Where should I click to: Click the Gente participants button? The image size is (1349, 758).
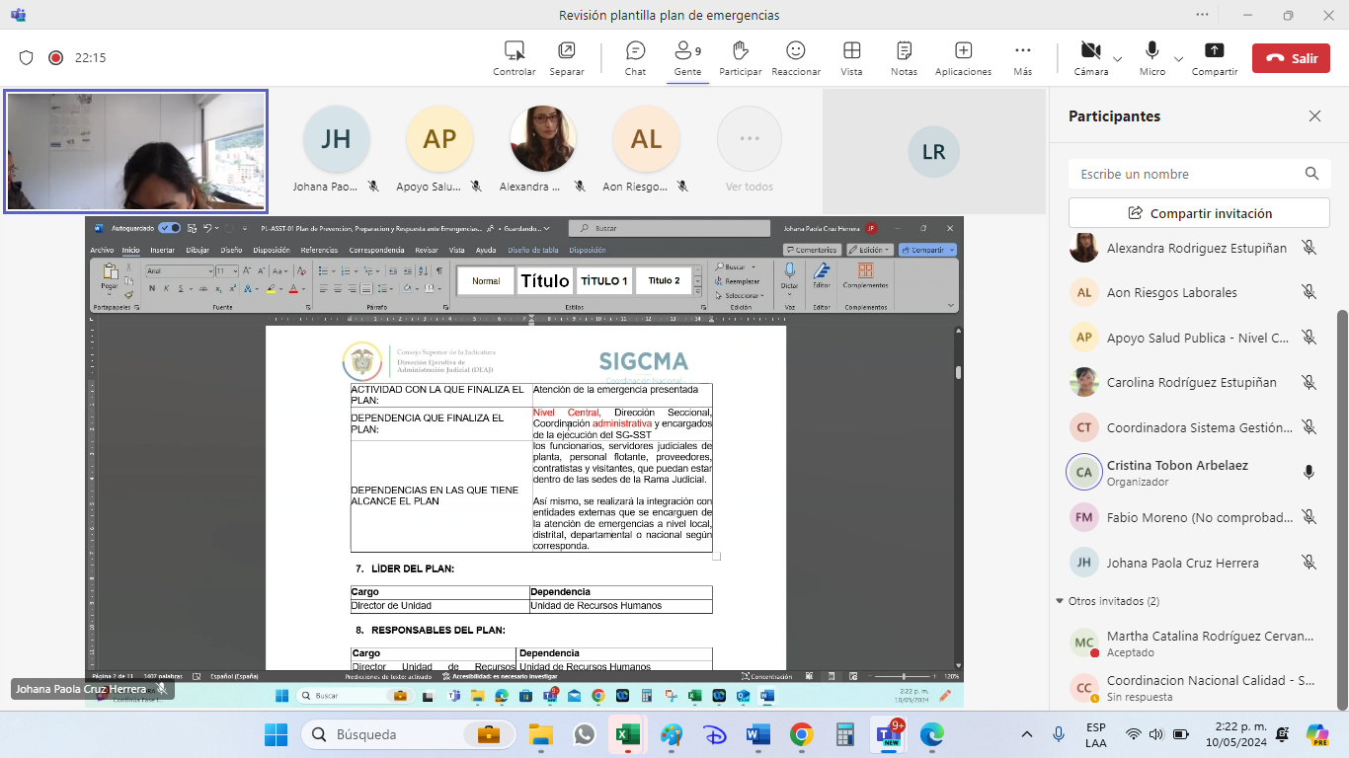[x=687, y=58]
